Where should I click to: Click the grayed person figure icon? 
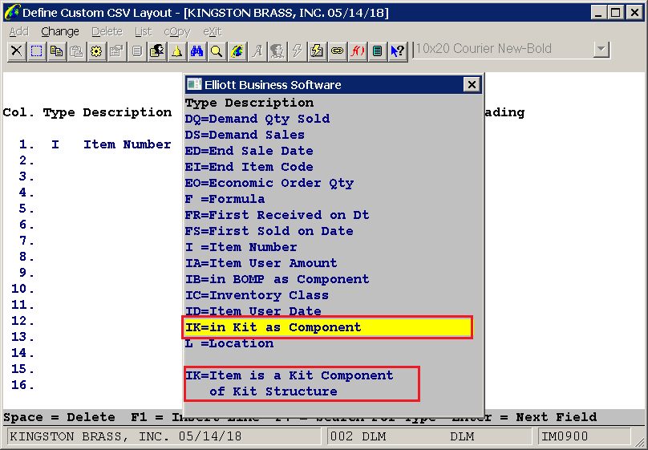click(277, 51)
